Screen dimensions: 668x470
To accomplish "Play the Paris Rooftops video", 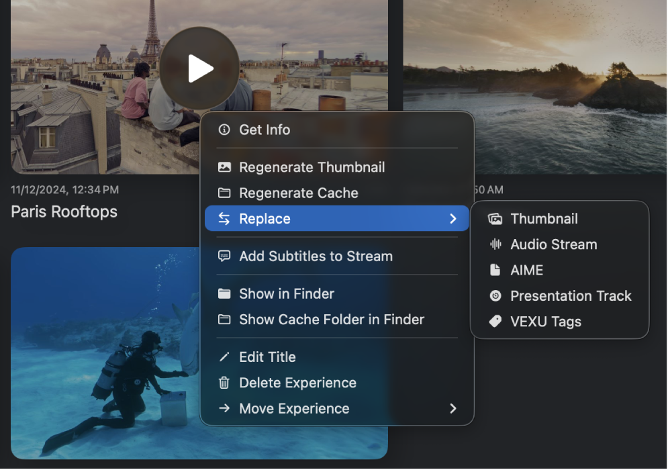I will tap(199, 67).
